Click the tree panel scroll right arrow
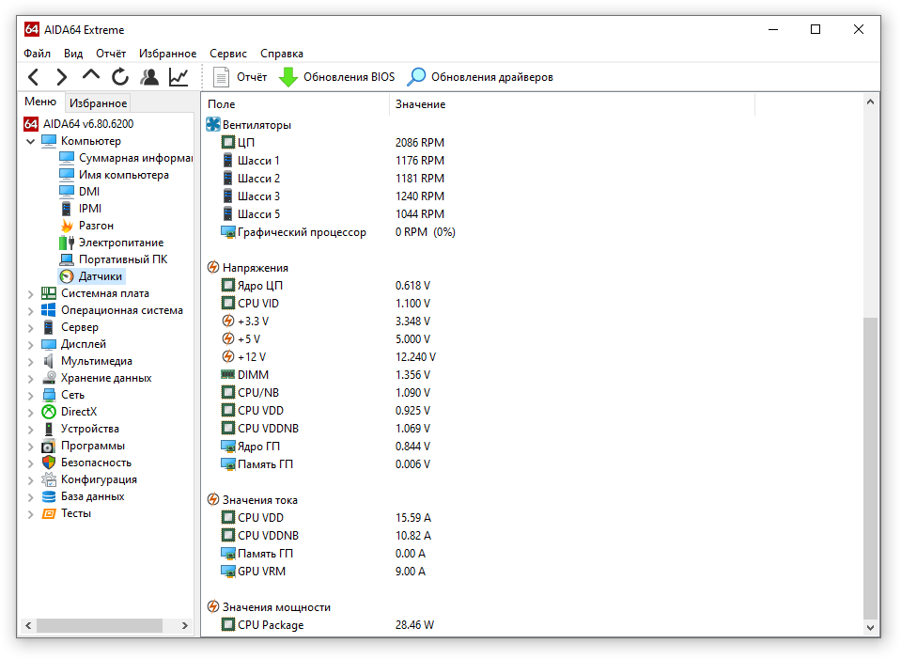 (184, 625)
